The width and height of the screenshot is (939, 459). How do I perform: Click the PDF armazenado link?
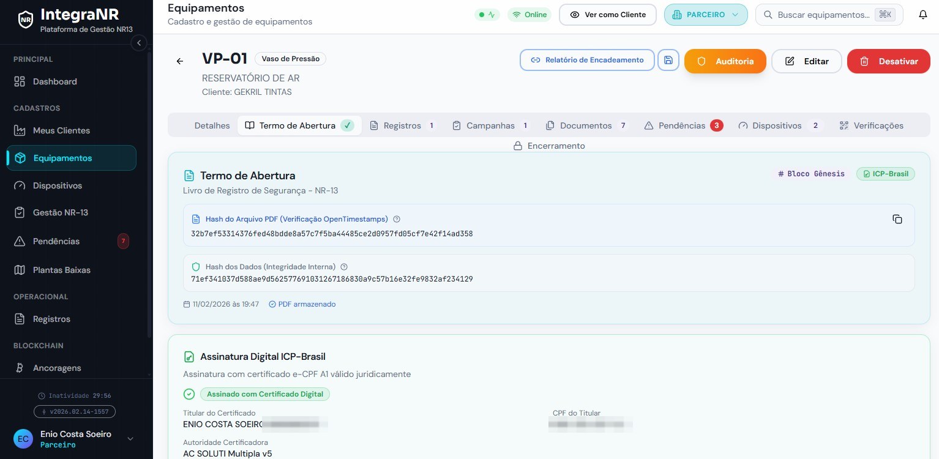tap(302, 304)
